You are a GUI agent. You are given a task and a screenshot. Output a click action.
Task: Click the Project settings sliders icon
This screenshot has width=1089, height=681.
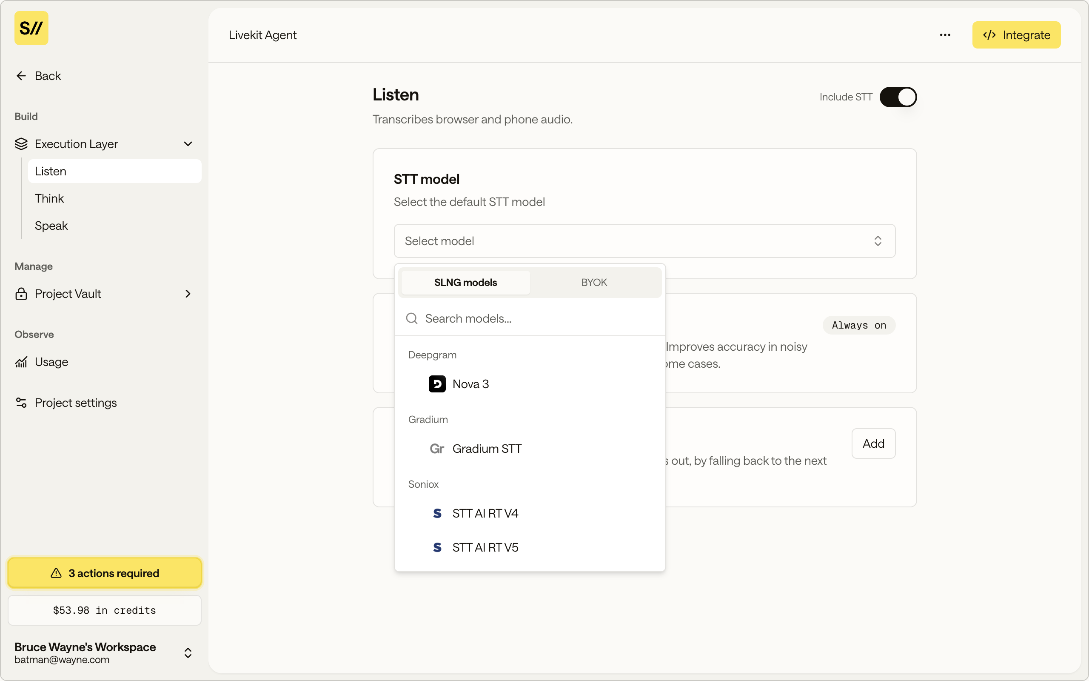click(21, 403)
